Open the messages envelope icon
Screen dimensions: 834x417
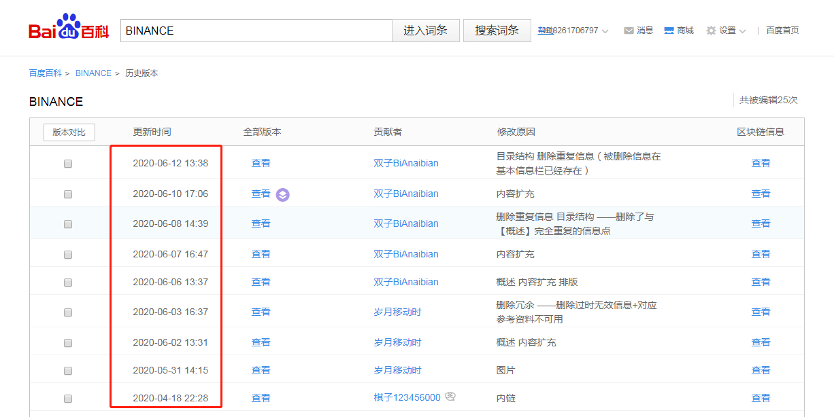[x=629, y=31]
